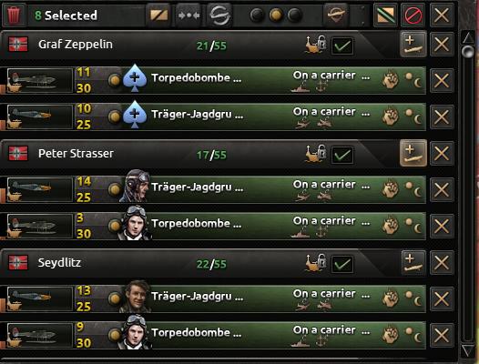This screenshot has width=479, height=364.
Task: Toggle the Seydlitz green checkmark box
Action: 342,264
